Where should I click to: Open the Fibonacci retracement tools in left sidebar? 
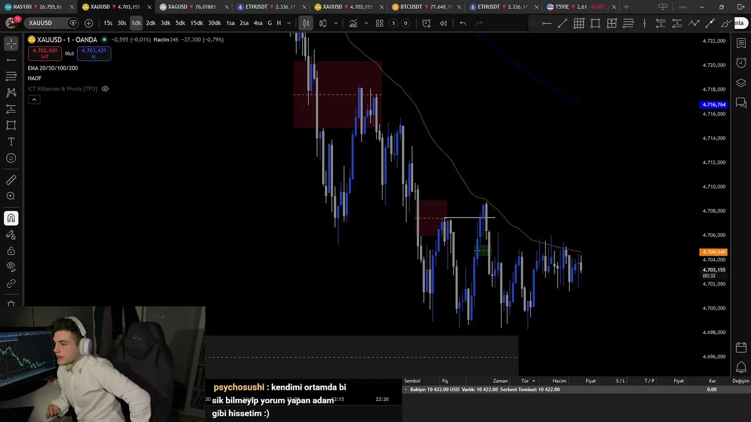point(11,76)
